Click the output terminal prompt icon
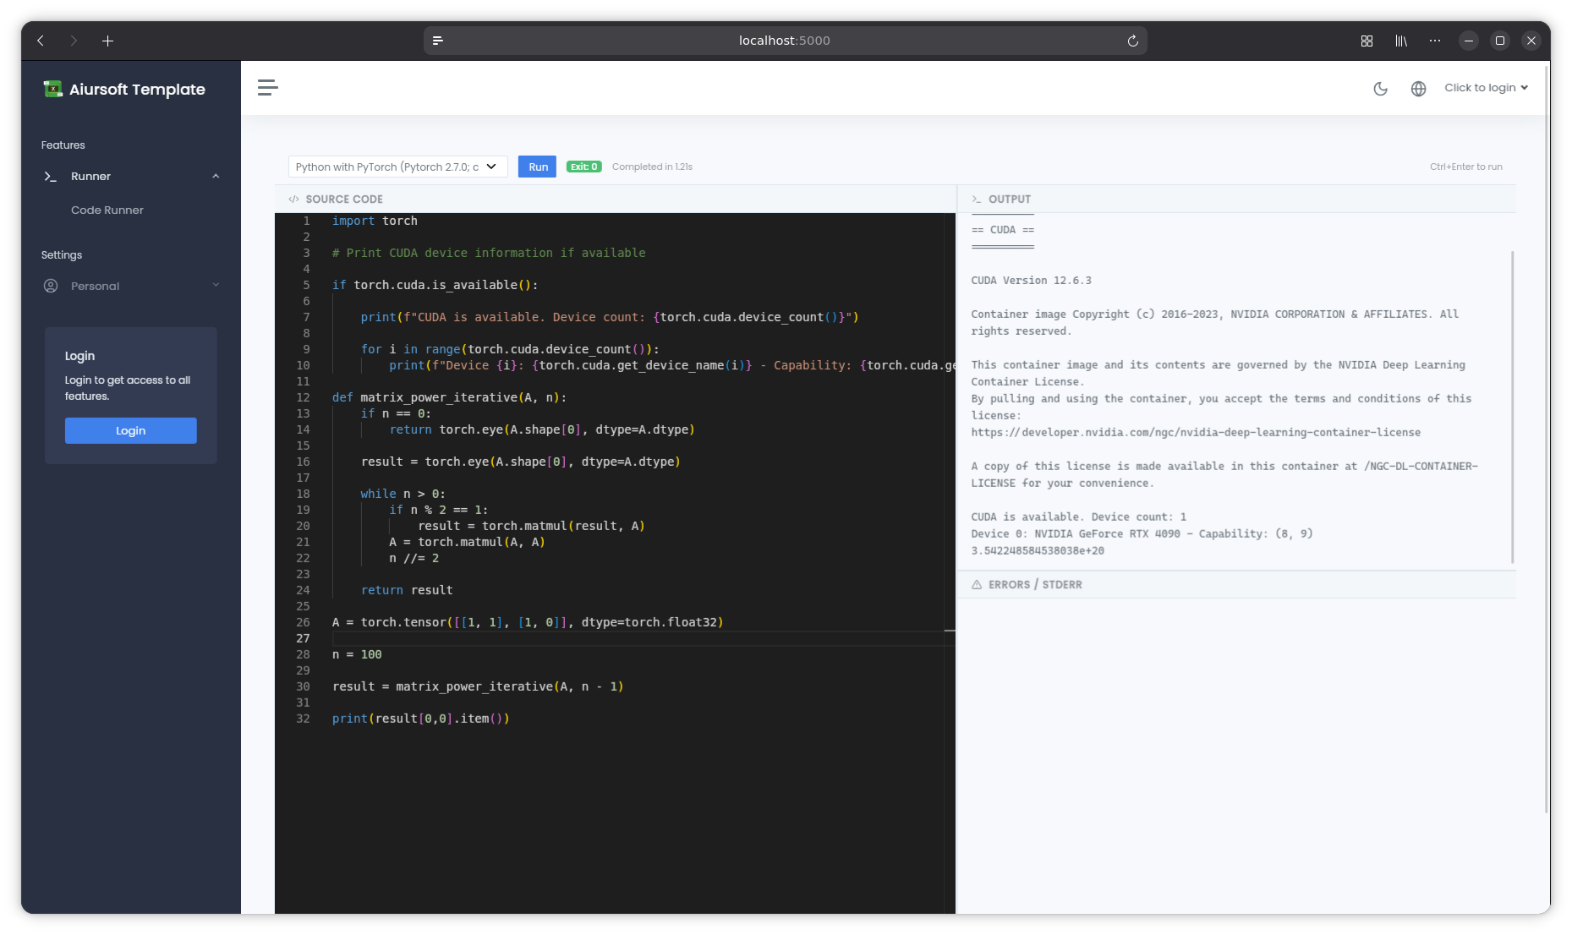The height and width of the screenshot is (935, 1572). point(977,199)
